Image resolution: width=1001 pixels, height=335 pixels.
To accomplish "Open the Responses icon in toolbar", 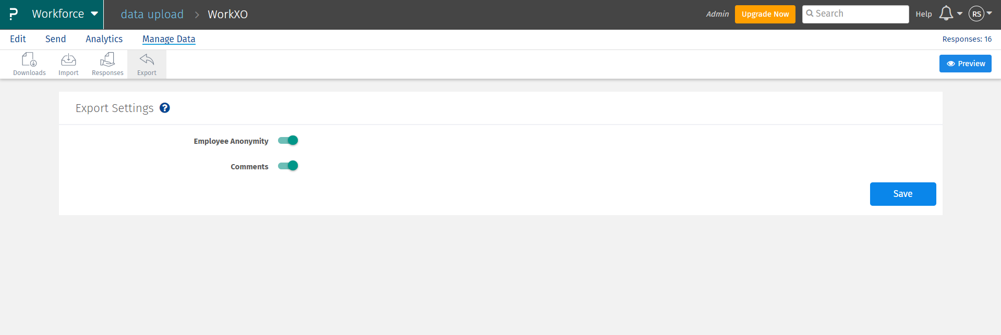I will point(107,59).
